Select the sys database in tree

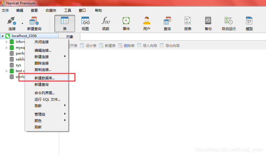click(x=18, y=65)
